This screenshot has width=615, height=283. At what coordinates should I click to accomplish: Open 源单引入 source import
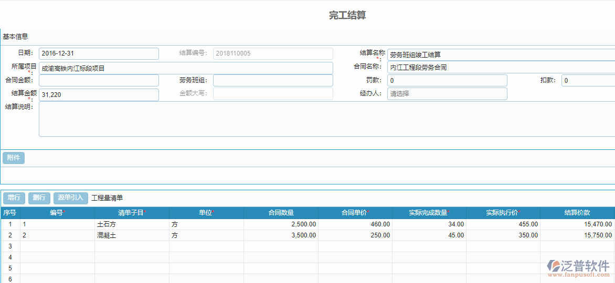pyautogui.click(x=70, y=198)
